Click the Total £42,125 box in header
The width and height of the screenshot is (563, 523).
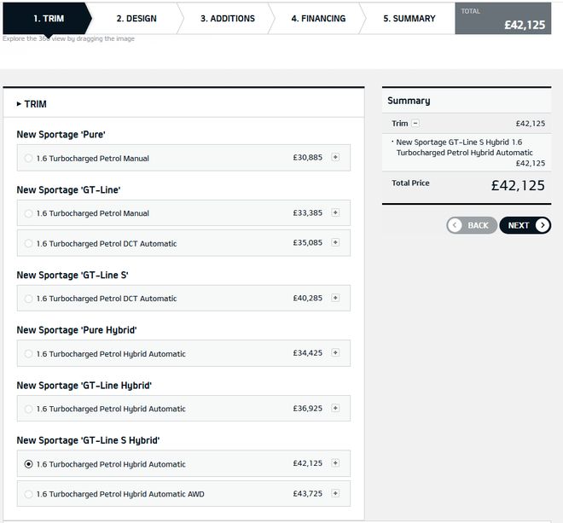click(502, 18)
